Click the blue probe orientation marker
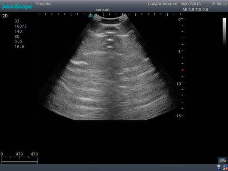The height and width of the screenshot is (171, 228). pyautogui.click(x=90, y=15)
